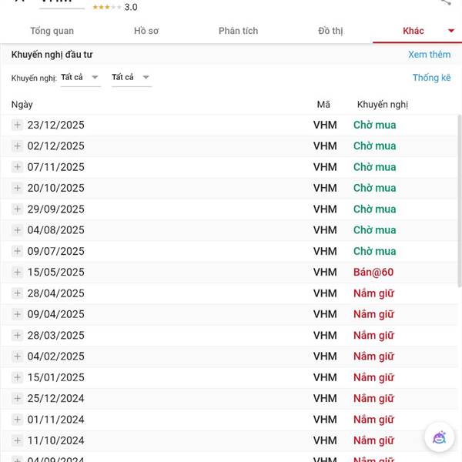Switch to the Tổng quan tab
The image size is (462, 462).
52,31
